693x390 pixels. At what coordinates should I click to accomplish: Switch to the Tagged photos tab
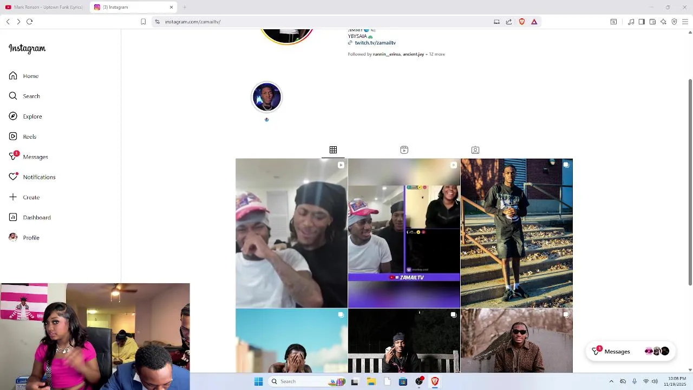475,150
